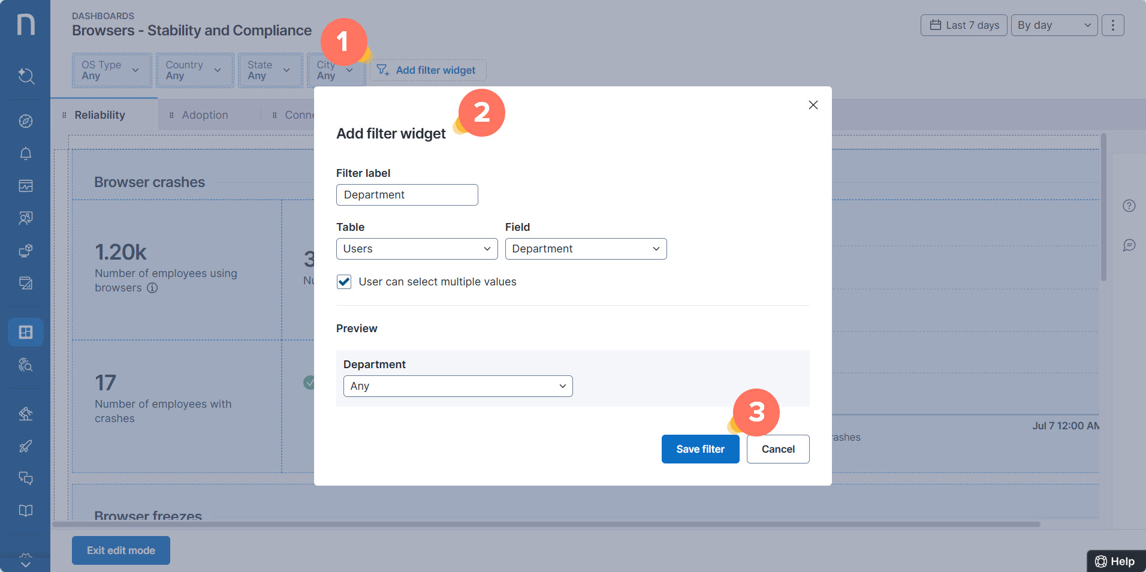Viewport: 1146px width, 572px height.
Task: Expand the Department preview Any dropdown
Action: pos(457,386)
